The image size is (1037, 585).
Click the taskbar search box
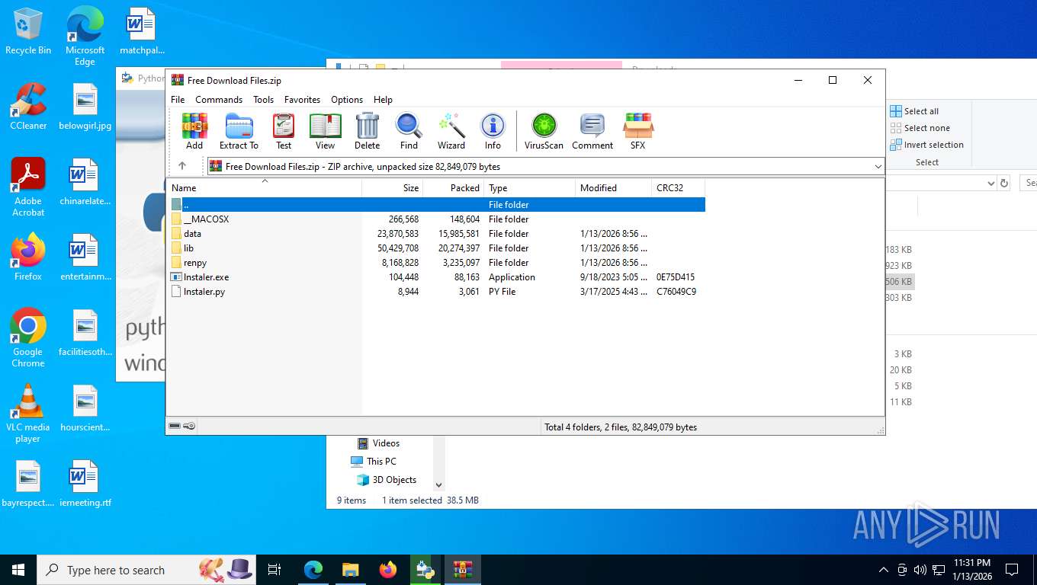click(x=146, y=570)
